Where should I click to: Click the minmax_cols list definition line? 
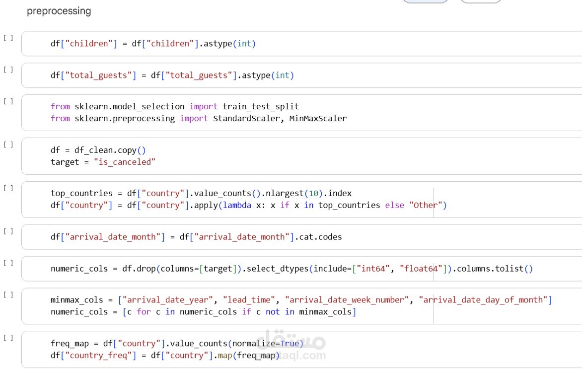tap(301, 300)
